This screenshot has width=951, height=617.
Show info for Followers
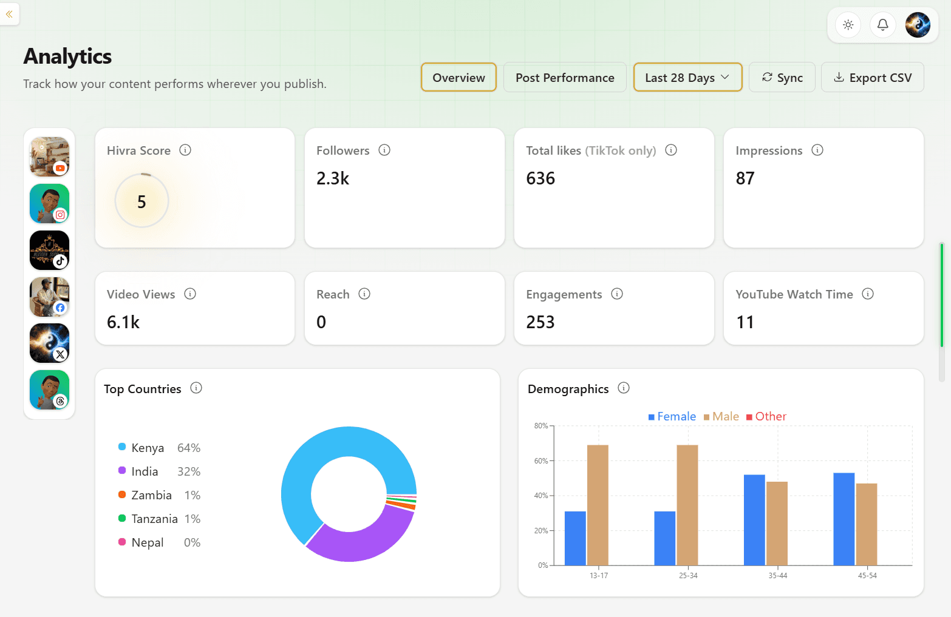(x=384, y=150)
